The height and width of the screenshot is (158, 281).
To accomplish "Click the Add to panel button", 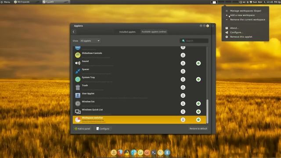I will [83, 129].
